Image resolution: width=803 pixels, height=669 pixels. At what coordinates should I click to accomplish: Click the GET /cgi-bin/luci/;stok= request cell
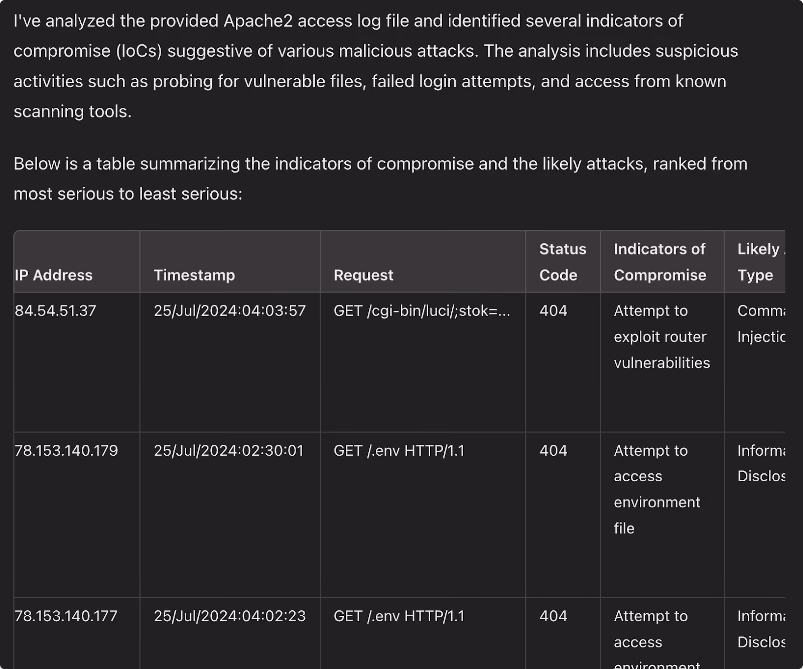pos(422,311)
